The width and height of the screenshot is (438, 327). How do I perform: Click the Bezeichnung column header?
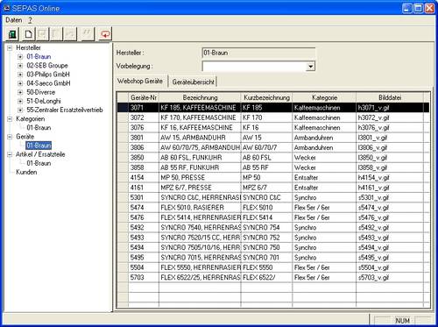200,97
